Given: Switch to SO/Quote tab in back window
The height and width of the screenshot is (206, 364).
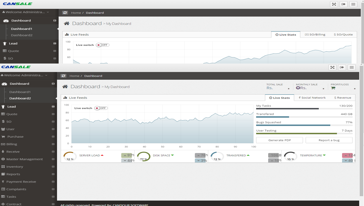Looking at the screenshot, I should [343, 34].
